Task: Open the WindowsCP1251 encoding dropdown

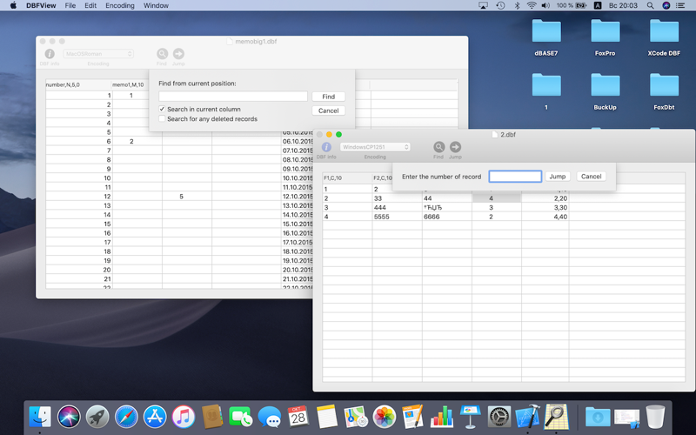Action: coord(375,147)
